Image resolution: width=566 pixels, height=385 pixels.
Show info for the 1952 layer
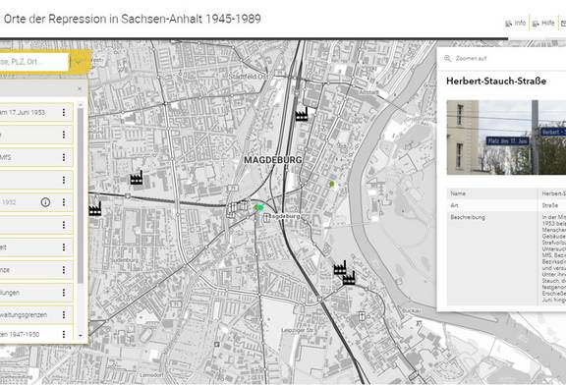pos(45,202)
